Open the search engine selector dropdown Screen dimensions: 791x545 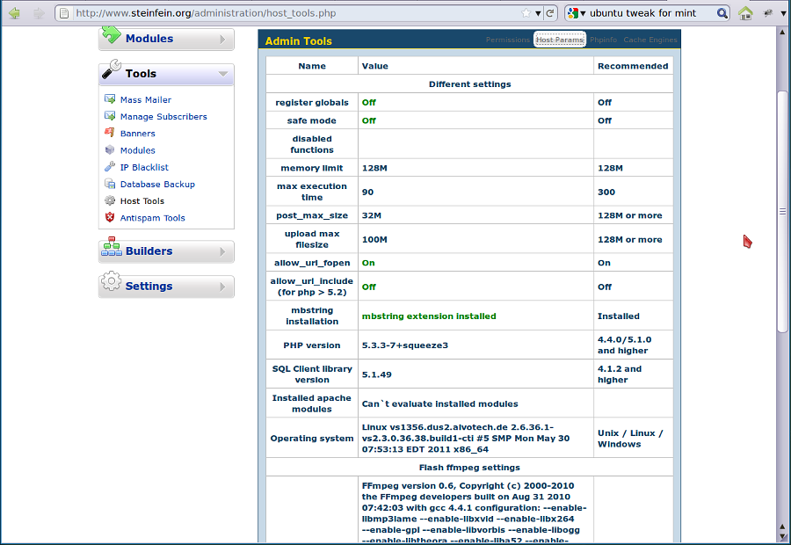point(577,13)
